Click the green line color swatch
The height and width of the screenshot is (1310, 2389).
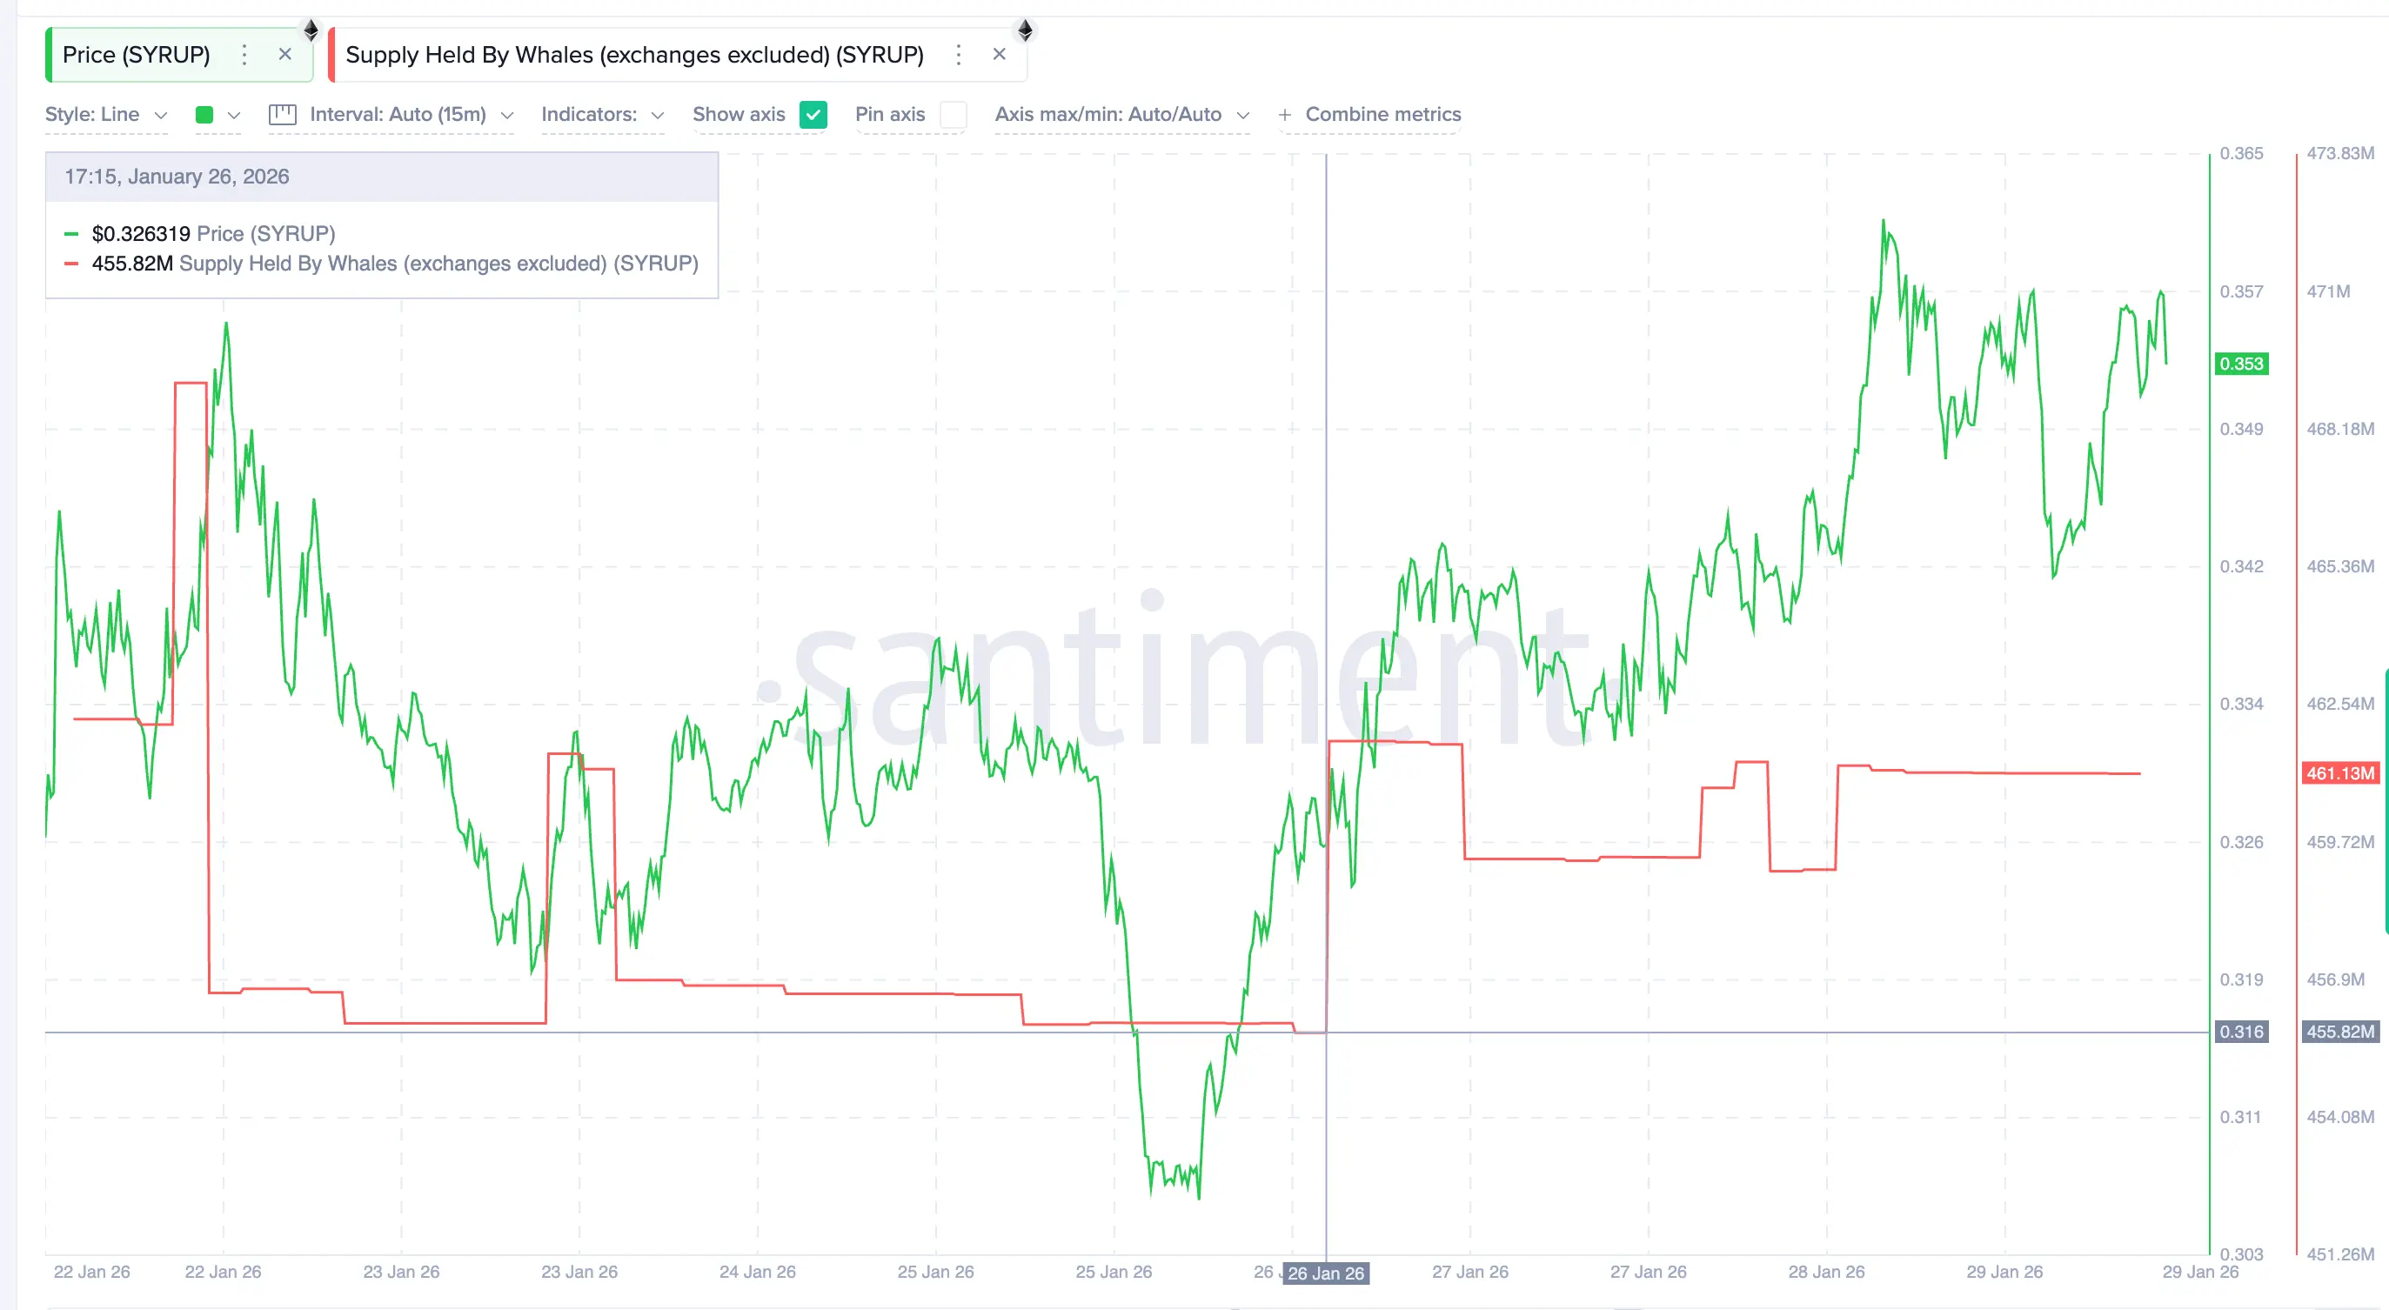click(205, 114)
